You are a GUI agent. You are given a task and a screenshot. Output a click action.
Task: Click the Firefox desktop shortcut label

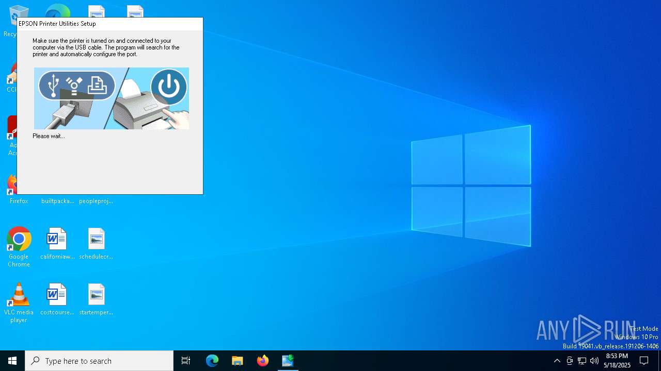pos(19,201)
